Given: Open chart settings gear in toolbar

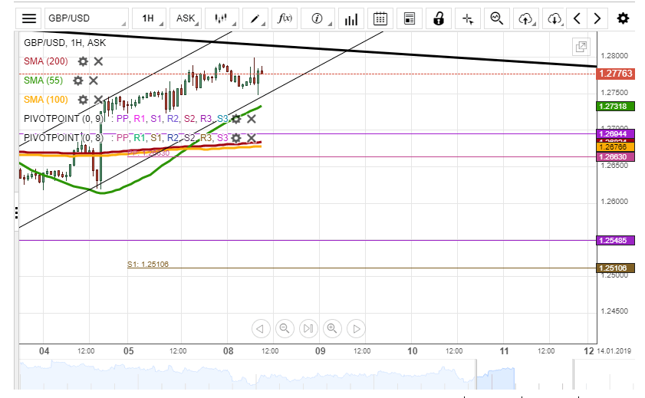Looking at the screenshot, I should (x=623, y=18).
